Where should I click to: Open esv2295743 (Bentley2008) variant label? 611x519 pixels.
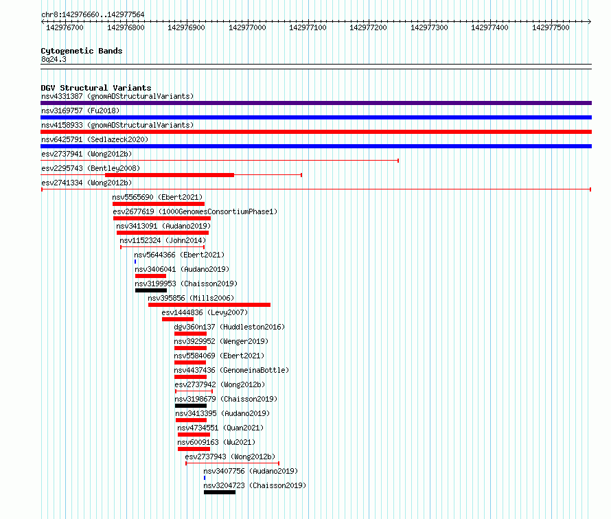point(91,168)
